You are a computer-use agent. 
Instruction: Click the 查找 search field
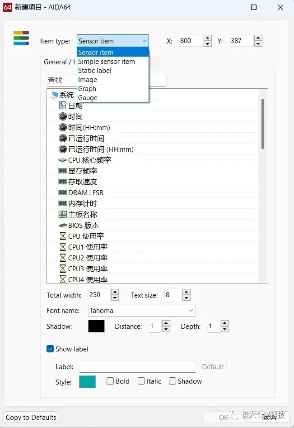coord(106,81)
